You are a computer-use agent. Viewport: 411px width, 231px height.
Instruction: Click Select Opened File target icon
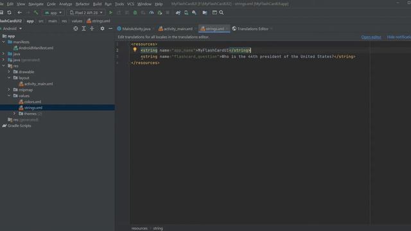click(76, 28)
